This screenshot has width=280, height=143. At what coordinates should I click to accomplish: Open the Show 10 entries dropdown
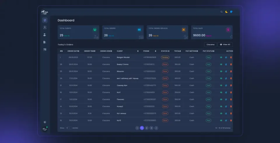(68, 128)
